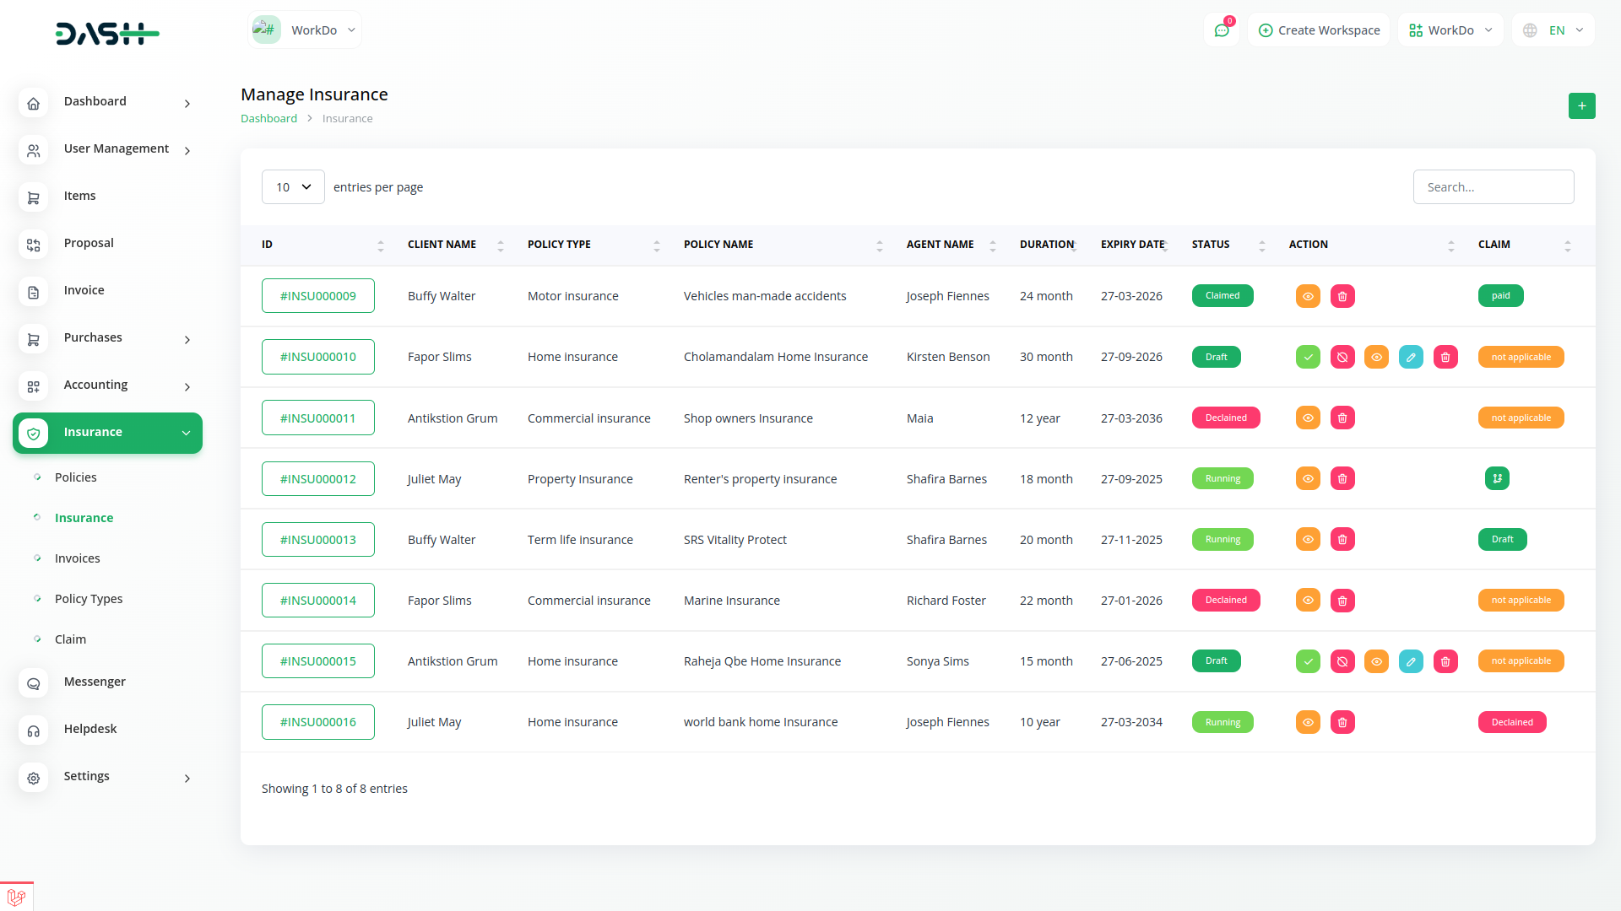Click the Search input field
Viewport: 1621px width, 911px height.
click(1493, 187)
